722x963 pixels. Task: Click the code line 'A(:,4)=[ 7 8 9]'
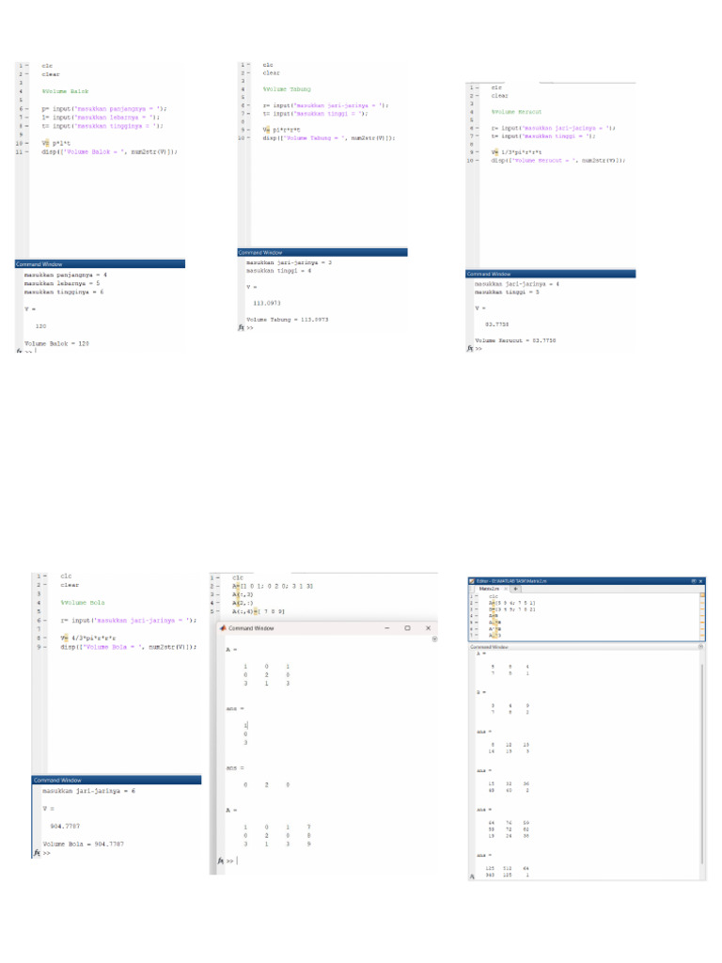259,611
